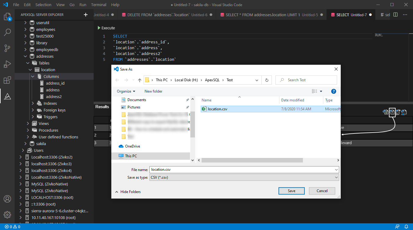Create a New folder in the dialog

click(153, 91)
